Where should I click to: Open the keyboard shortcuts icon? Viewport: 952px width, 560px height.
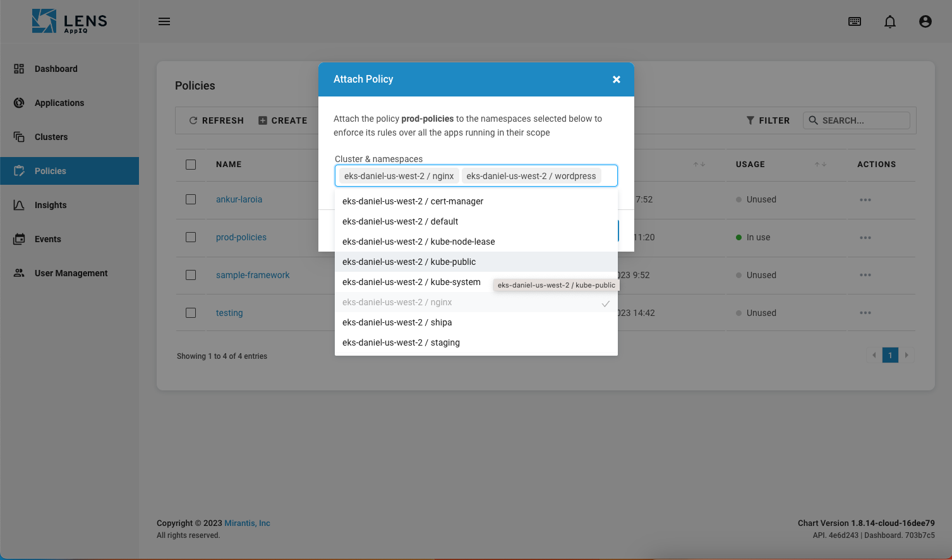(x=855, y=21)
